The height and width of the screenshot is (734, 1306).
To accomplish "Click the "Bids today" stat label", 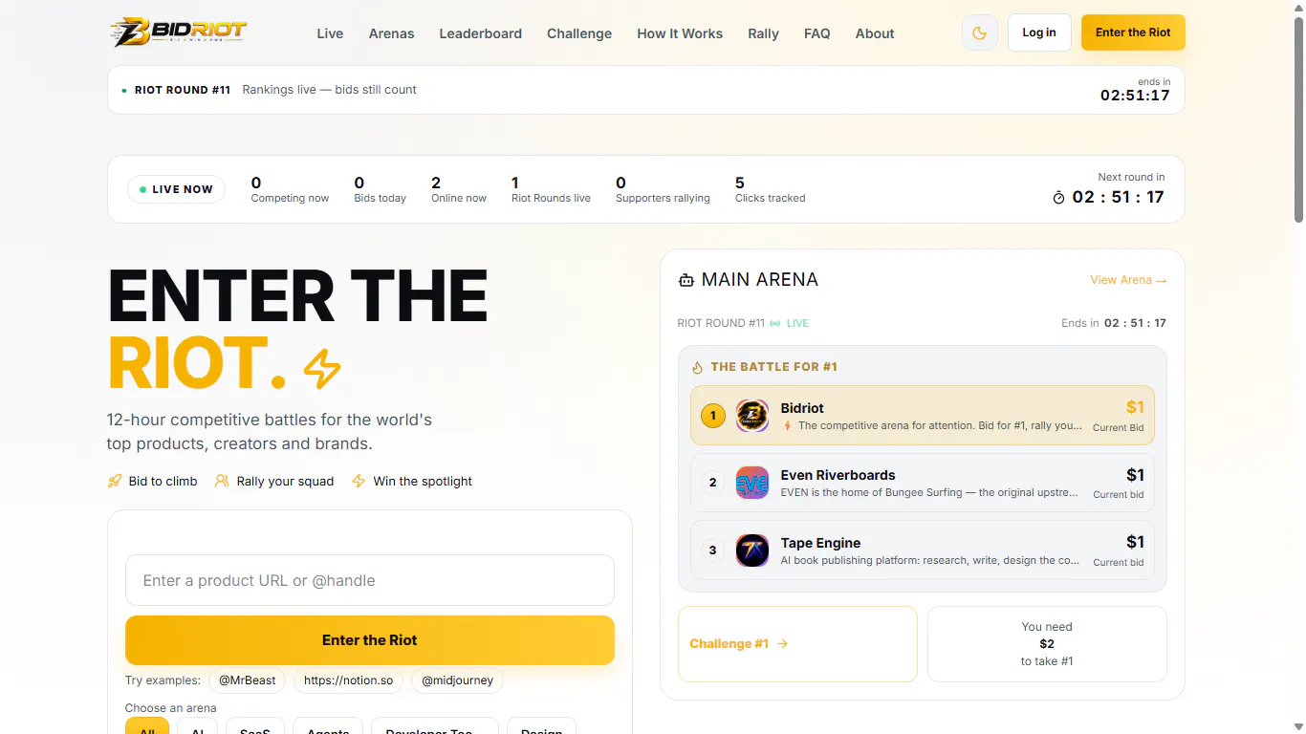I will click(x=381, y=199).
